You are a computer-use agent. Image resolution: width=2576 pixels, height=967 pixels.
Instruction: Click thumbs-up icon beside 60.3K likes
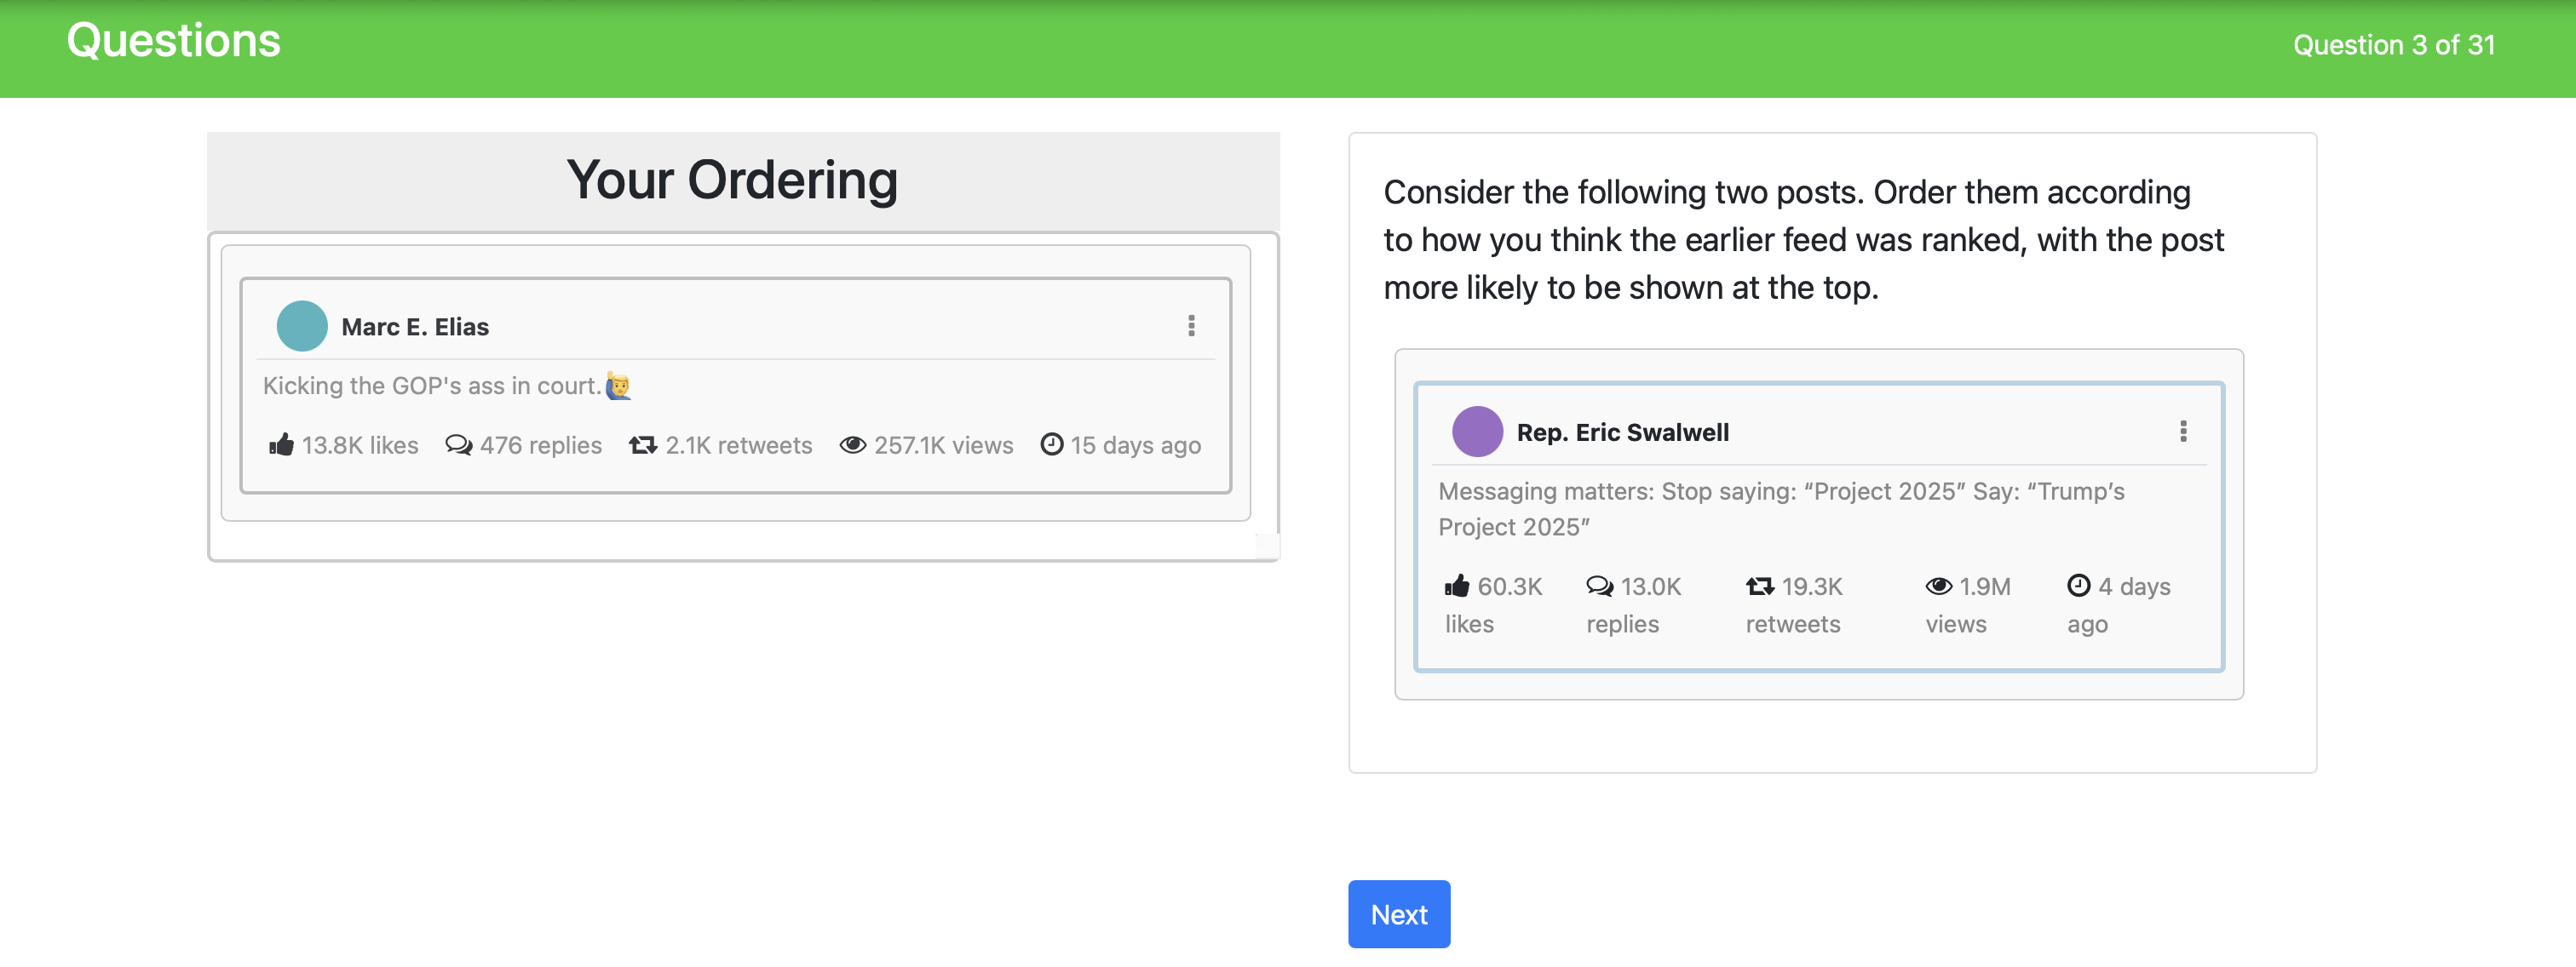tap(1457, 586)
